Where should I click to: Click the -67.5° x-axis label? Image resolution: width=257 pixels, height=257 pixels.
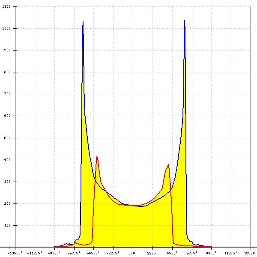74,253
